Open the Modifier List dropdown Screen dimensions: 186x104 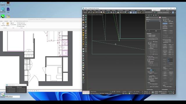click(x=153, y=19)
